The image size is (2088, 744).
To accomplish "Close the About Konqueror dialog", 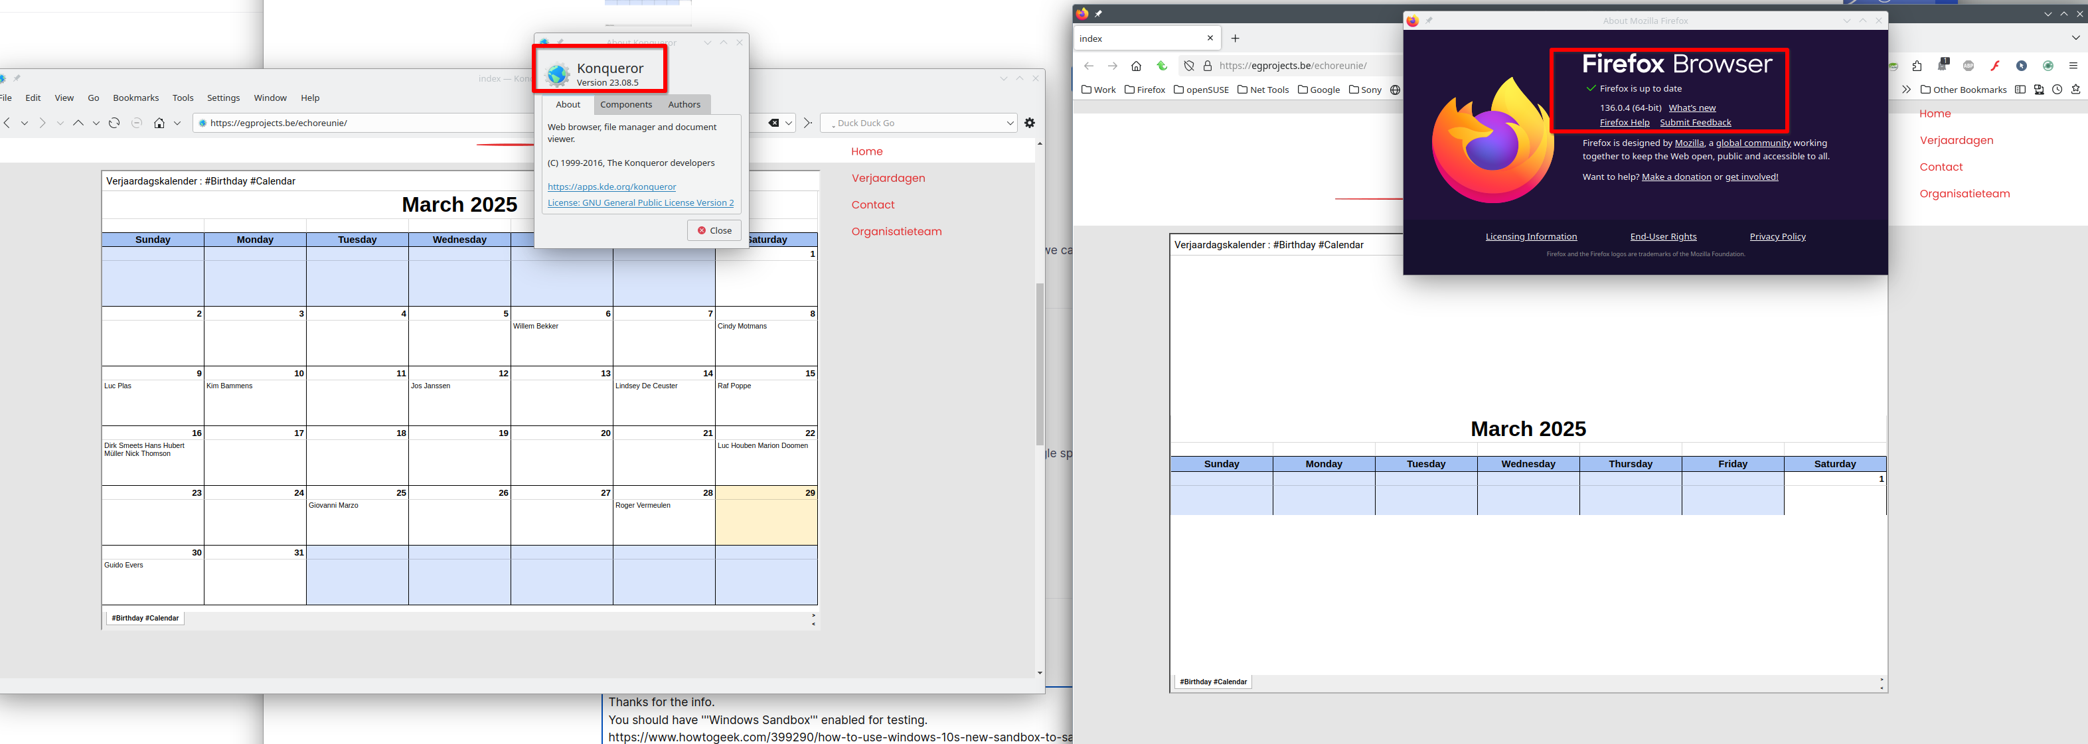I will pos(715,231).
